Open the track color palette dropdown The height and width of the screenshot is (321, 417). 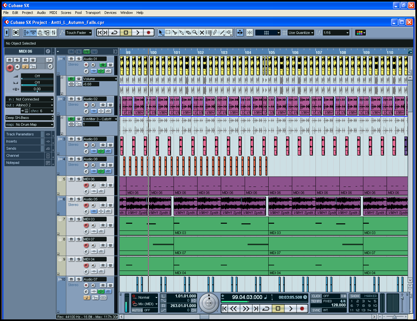coord(360,33)
